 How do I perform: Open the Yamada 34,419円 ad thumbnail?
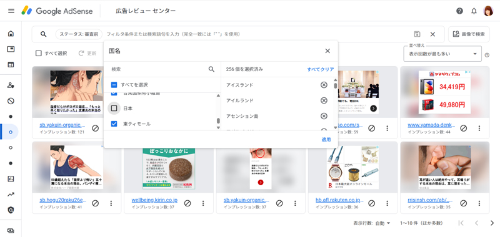(x=444, y=92)
